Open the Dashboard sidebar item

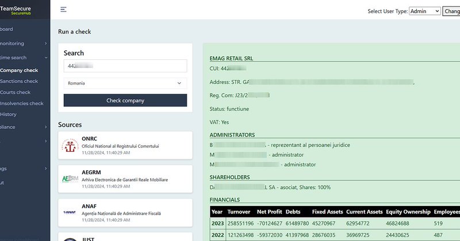6,29
